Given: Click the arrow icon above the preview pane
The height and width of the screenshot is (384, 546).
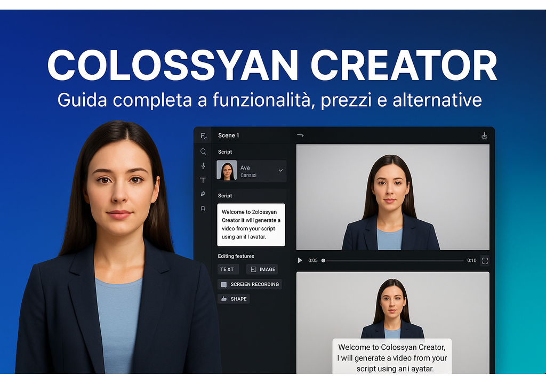Looking at the screenshot, I should 301,135.
